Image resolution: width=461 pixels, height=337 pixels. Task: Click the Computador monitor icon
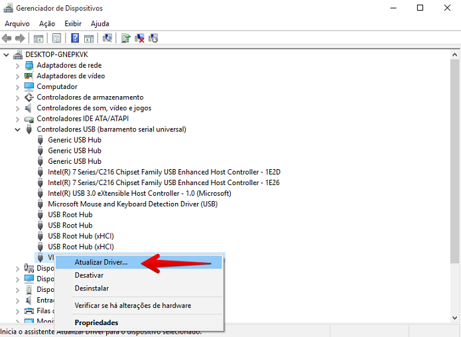(x=29, y=86)
